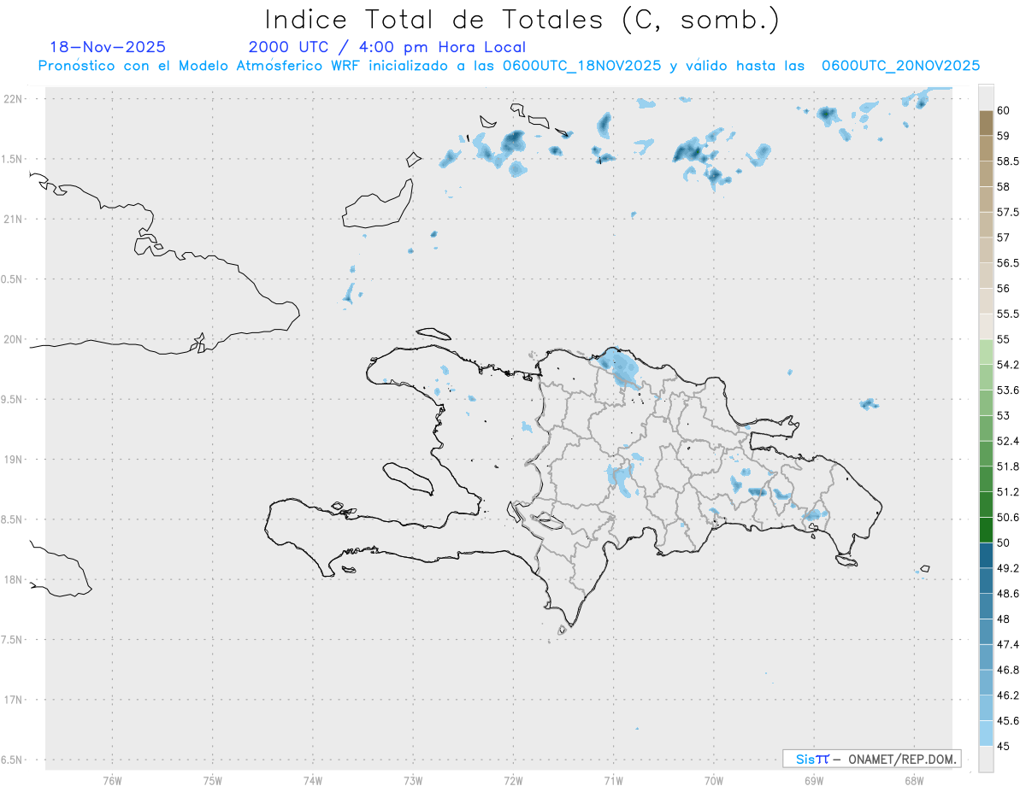
Task: Click the legend value '60'
Action: pyautogui.click(x=1004, y=110)
